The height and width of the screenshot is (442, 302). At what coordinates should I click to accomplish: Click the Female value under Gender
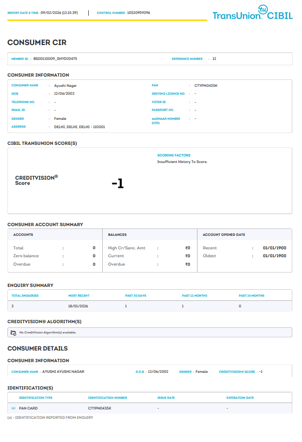[60, 119]
